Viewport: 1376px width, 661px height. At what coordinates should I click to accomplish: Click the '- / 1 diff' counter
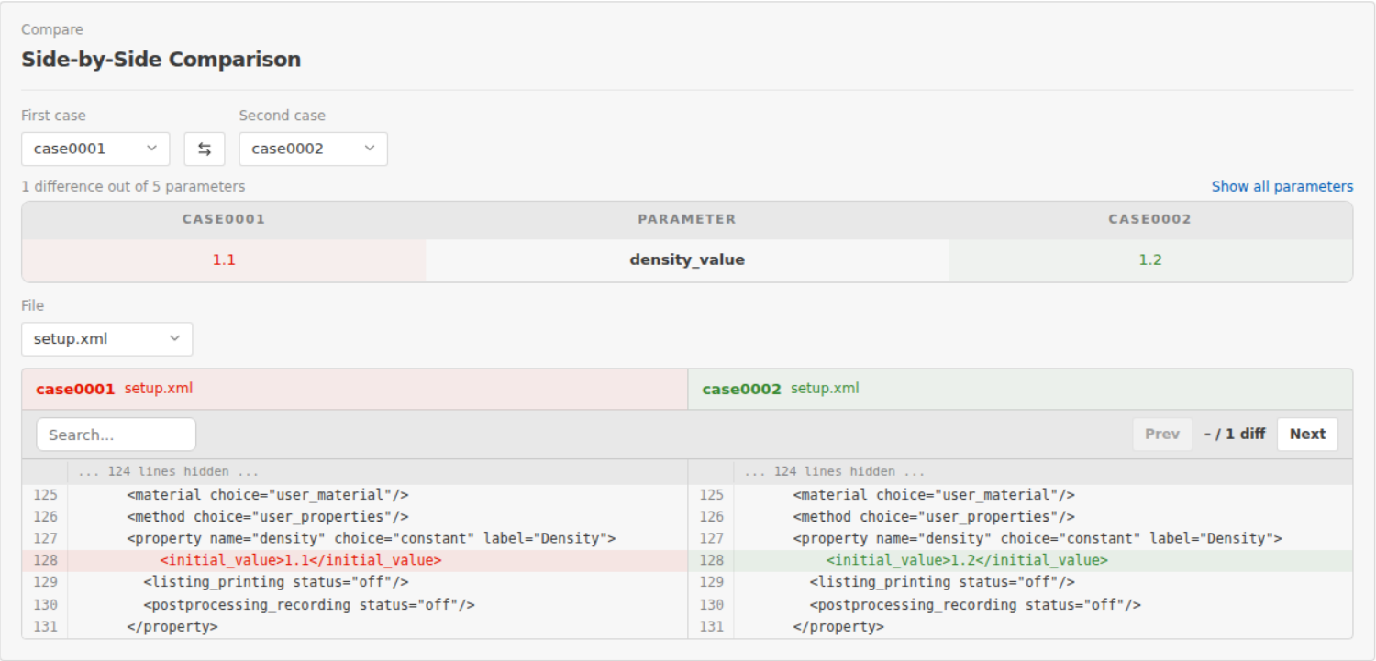pyautogui.click(x=1235, y=435)
